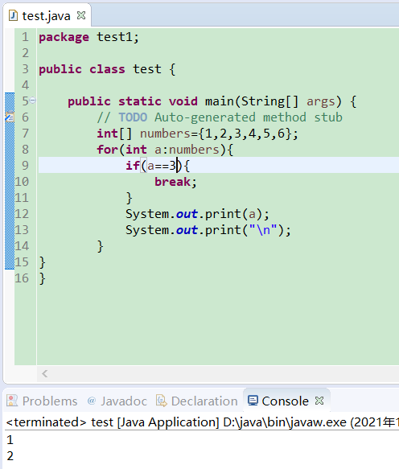
Task: Click the Console monitor icon
Action: [253, 401]
